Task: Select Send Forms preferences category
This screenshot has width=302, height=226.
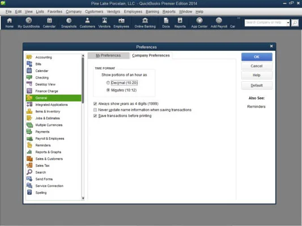Action: click(53, 179)
